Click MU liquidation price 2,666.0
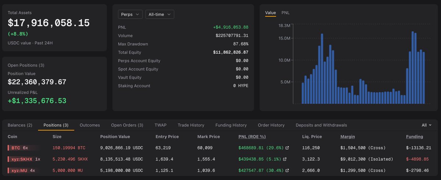441x180 pixels. [x=311, y=170]
